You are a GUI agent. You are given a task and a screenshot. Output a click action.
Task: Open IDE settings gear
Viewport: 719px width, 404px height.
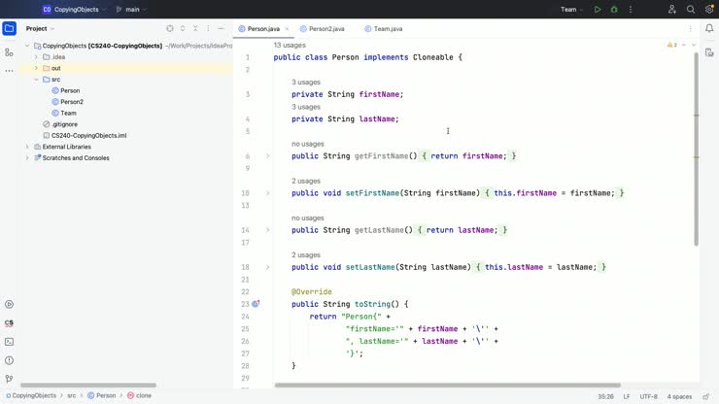pyautogui.click(x=709, y=9)
